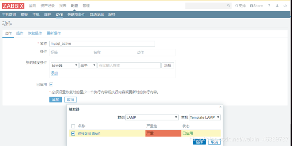Click the search magnifier icon
Screen dimensions: 292x146
[229, 6]
